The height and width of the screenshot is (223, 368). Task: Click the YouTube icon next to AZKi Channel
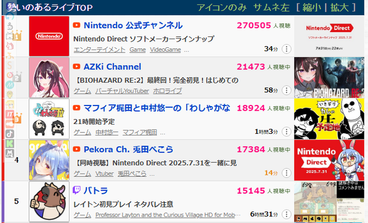[x=76, y=67]
